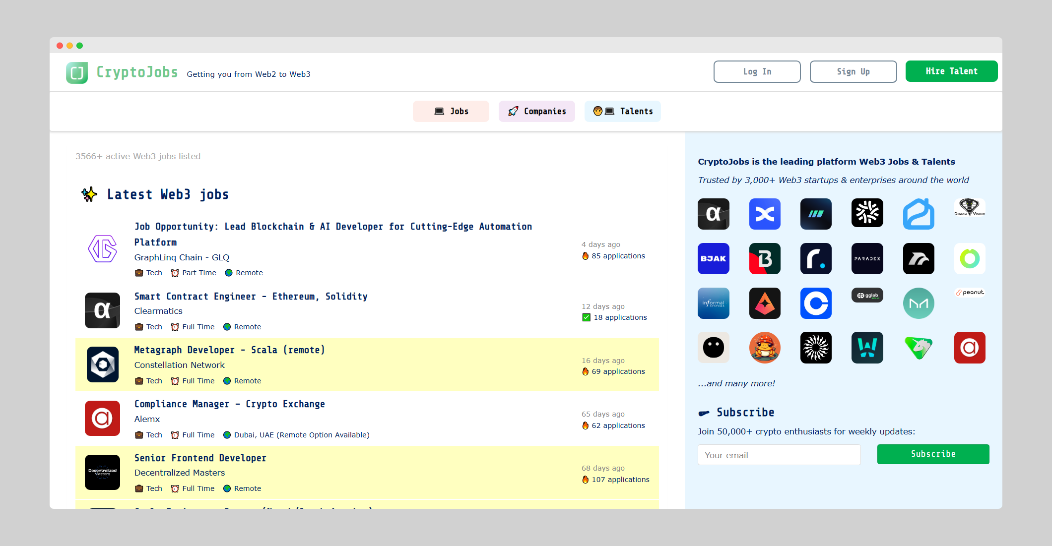Click the CryptoJobs site title text
The width and height of the screenshot is (1052, 546).
(x=137, y=72)
